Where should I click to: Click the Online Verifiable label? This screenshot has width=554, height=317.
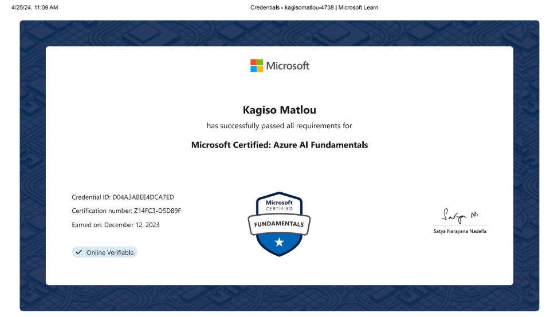[105, 252]
